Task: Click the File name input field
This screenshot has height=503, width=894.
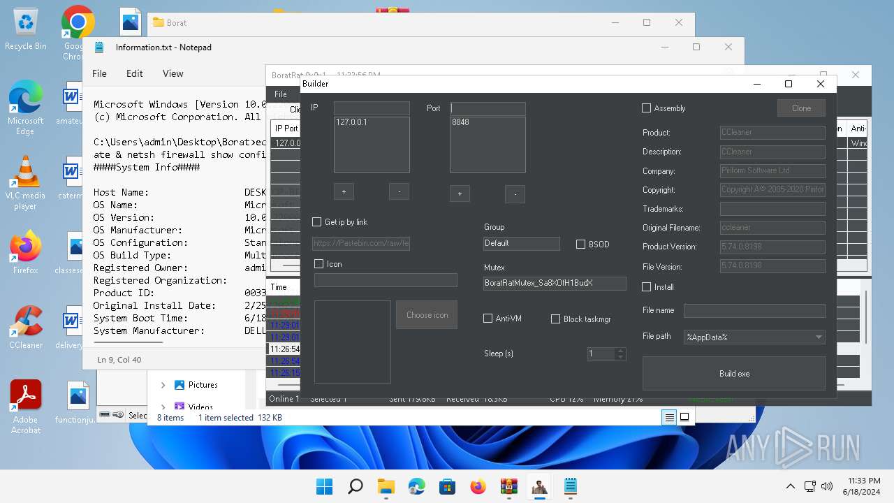Action: point(754,311)
